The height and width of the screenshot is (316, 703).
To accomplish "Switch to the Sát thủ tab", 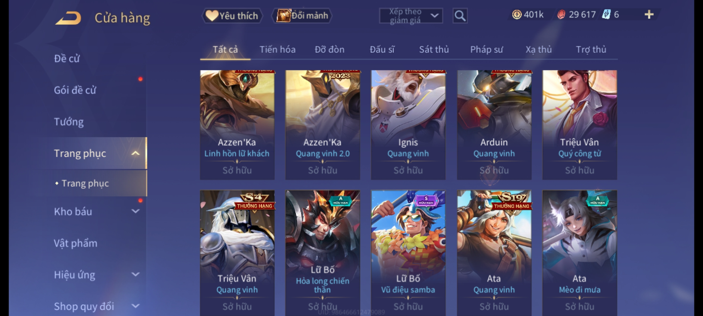I will coord(434,49).
